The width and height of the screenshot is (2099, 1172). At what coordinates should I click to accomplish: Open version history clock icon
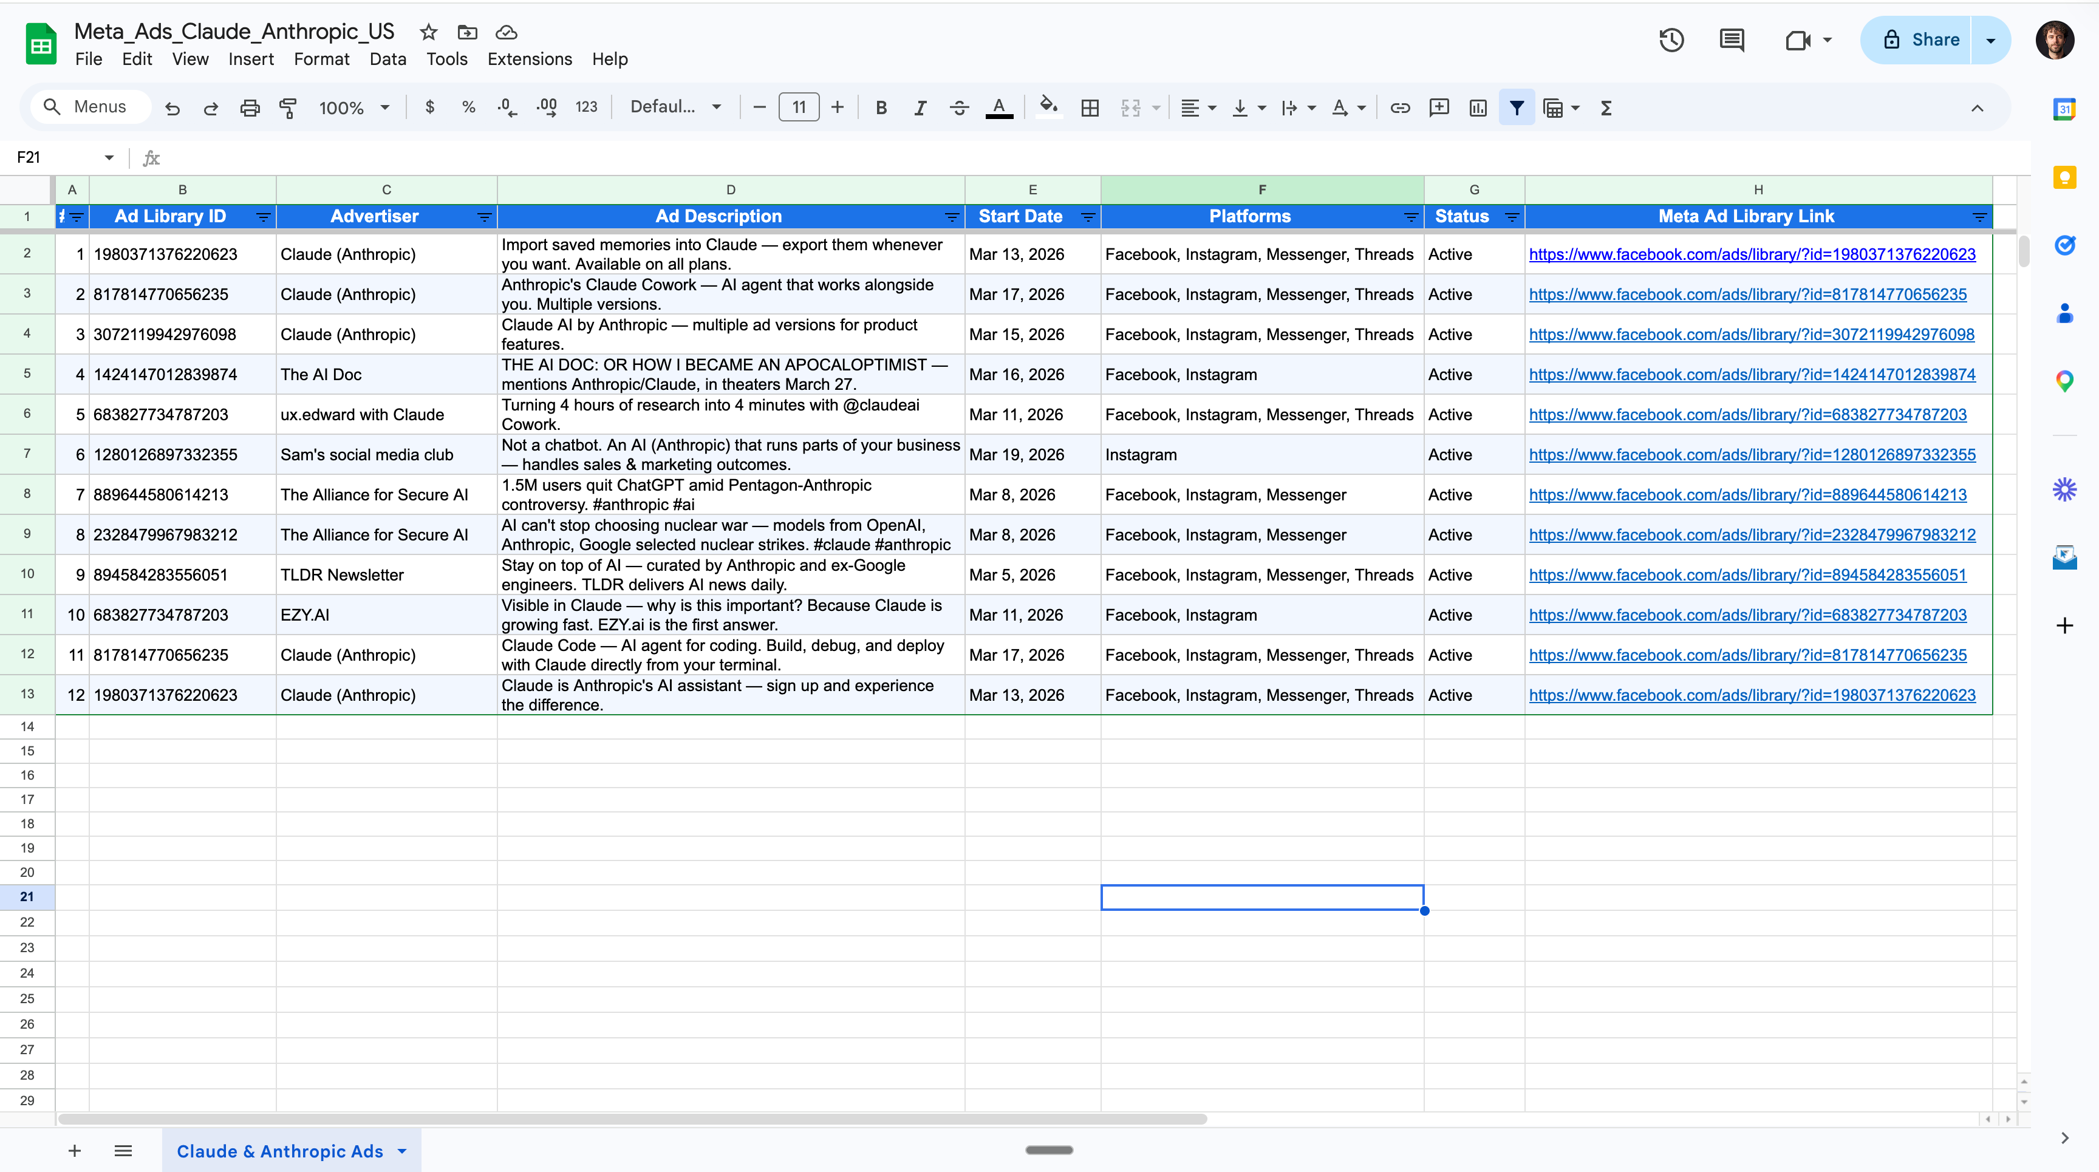(x=1671, y=40)
